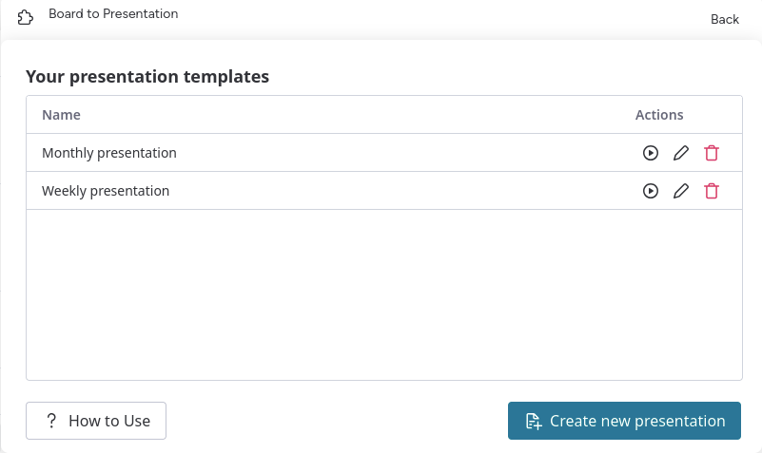Click the puzzle piece app icon
The image size is (762, 453).
tap(26, 17)
